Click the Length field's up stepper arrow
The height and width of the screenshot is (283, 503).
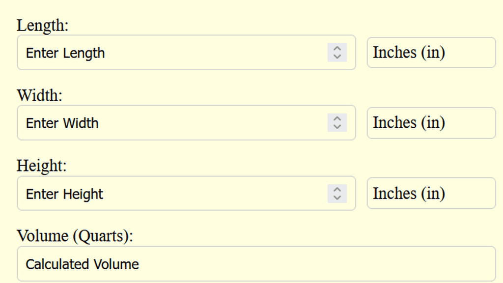[337, 49]
